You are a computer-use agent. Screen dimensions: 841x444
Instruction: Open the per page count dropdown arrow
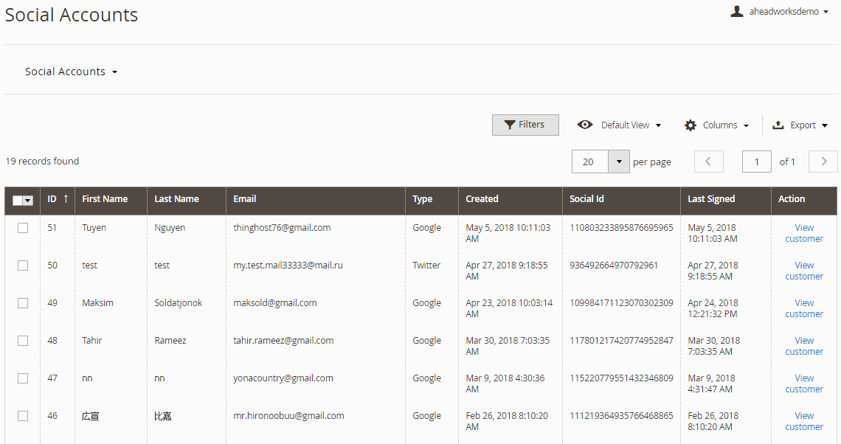619,162
